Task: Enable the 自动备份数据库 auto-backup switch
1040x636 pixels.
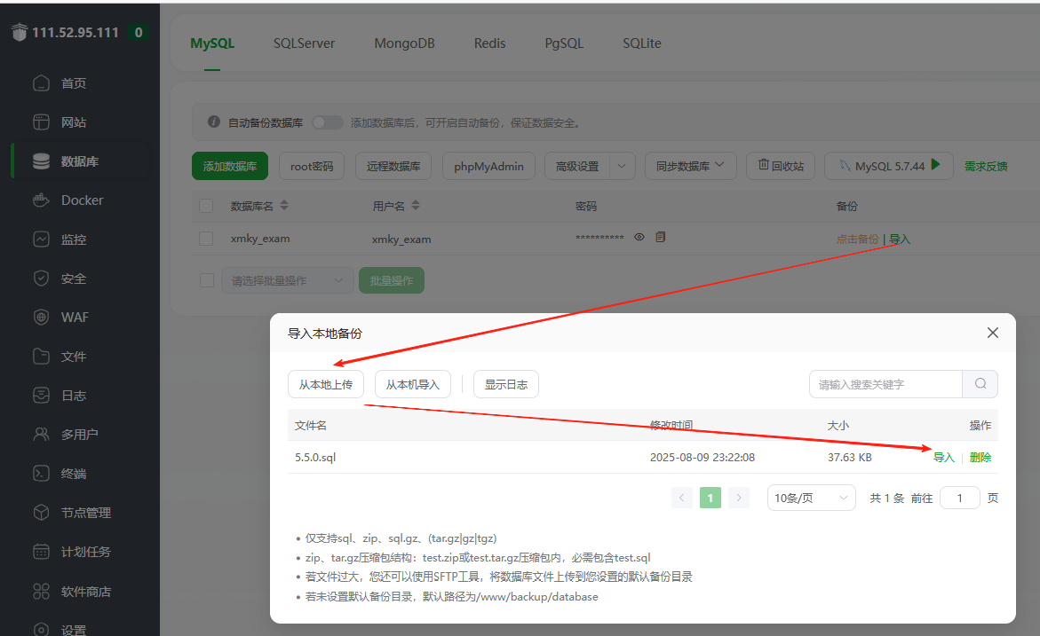Action: (x=327, y=123)
